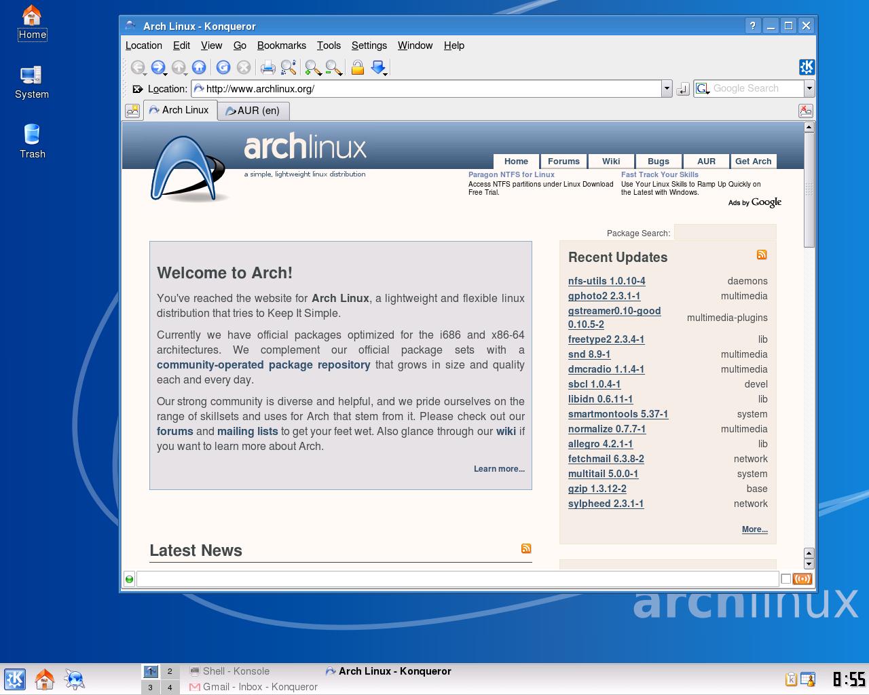Switch to virtual desktop 2 in pager
869x695 pixels.
coord(170,671)
